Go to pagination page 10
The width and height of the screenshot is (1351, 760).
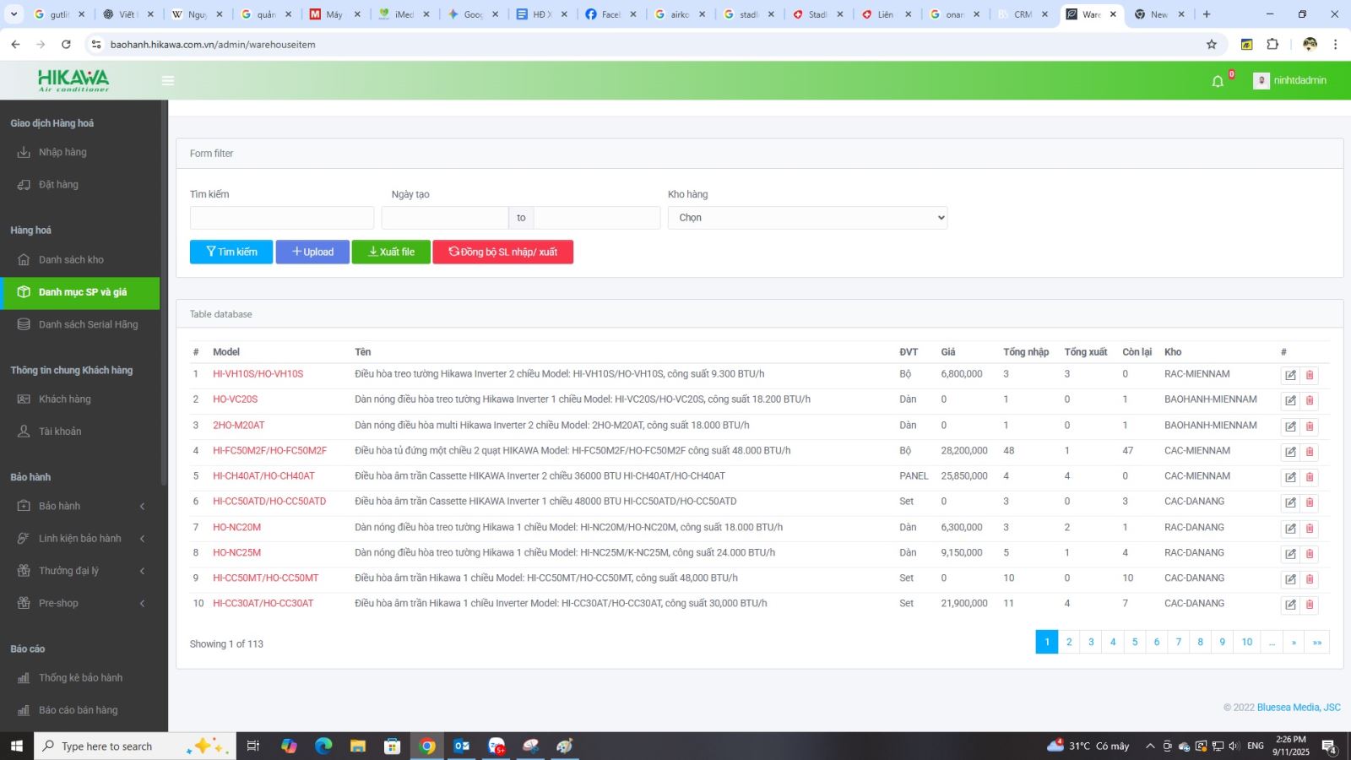click(x=1247, y=642)
